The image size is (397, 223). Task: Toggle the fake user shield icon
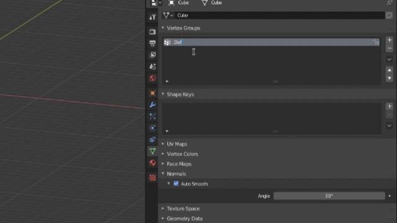[x=389, y=15]
